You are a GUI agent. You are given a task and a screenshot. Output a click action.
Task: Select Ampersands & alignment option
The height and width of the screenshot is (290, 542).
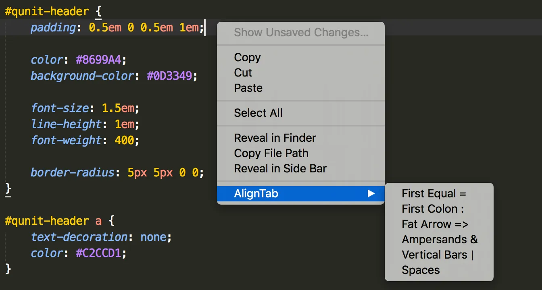coord(439,240)
